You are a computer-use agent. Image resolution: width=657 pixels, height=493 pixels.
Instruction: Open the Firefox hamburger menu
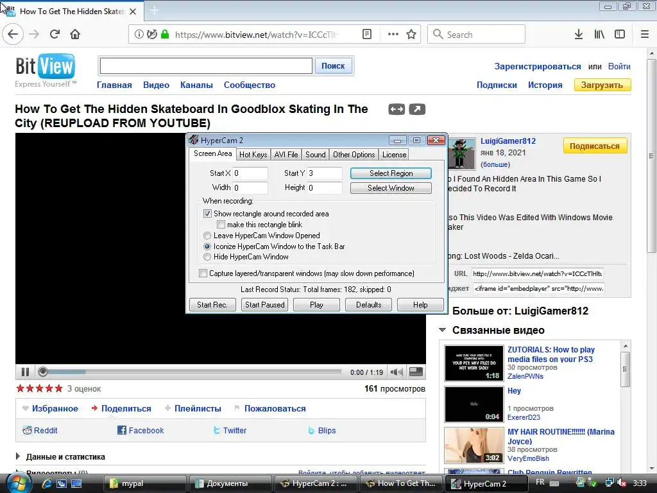pyautogui.click(x=645, y=35)
